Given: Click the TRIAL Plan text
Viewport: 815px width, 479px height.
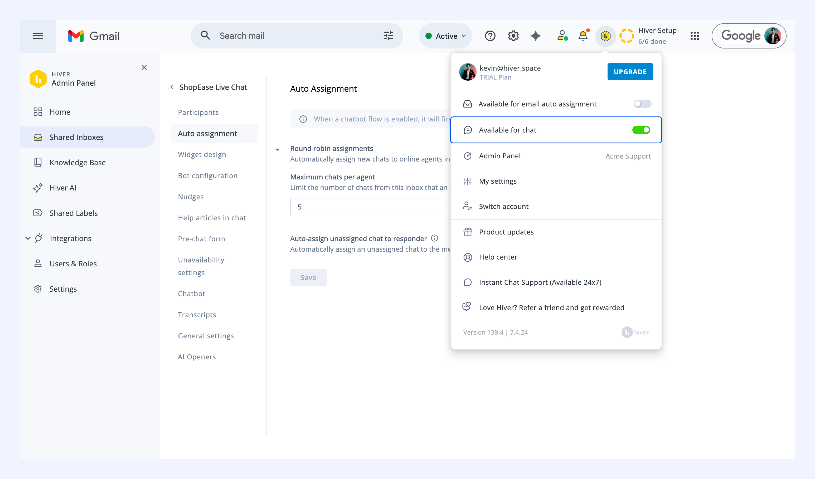Looking at the screenshot, I should (495, 77).
